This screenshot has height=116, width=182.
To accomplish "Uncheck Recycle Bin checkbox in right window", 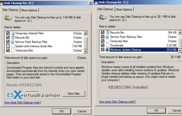I will [102, 32].
